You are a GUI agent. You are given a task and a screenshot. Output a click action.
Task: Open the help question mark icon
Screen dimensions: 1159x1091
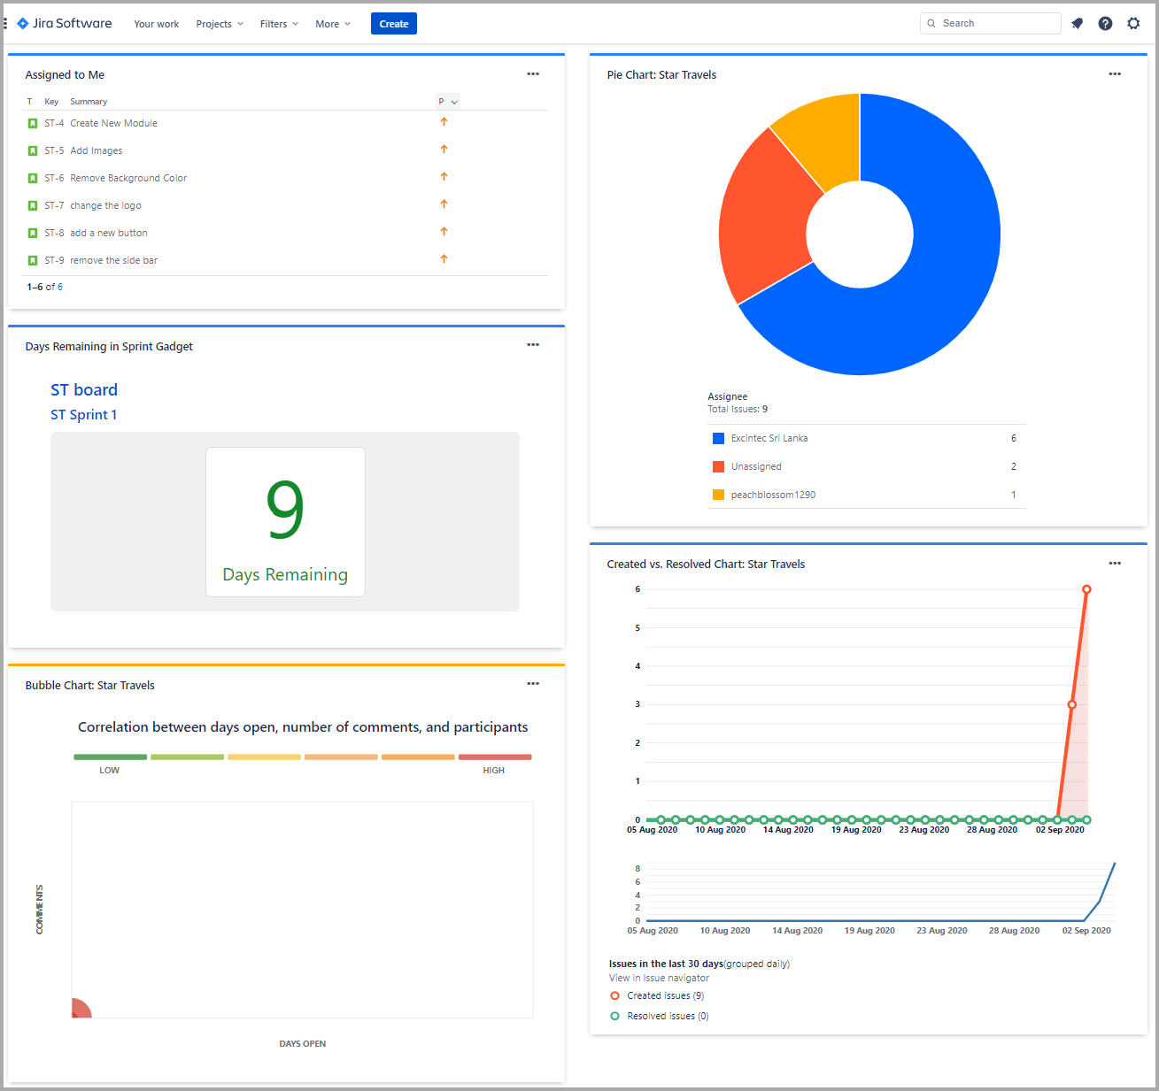1105,24
